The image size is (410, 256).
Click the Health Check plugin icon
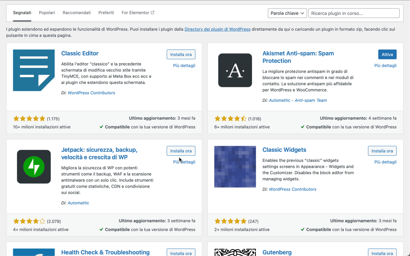click(34, 252)
